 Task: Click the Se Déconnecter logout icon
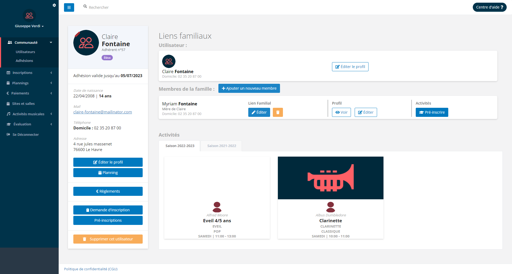click(8, 134)
